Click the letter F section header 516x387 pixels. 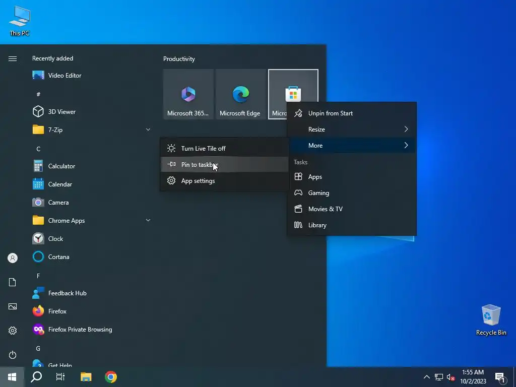coord(38,276)
